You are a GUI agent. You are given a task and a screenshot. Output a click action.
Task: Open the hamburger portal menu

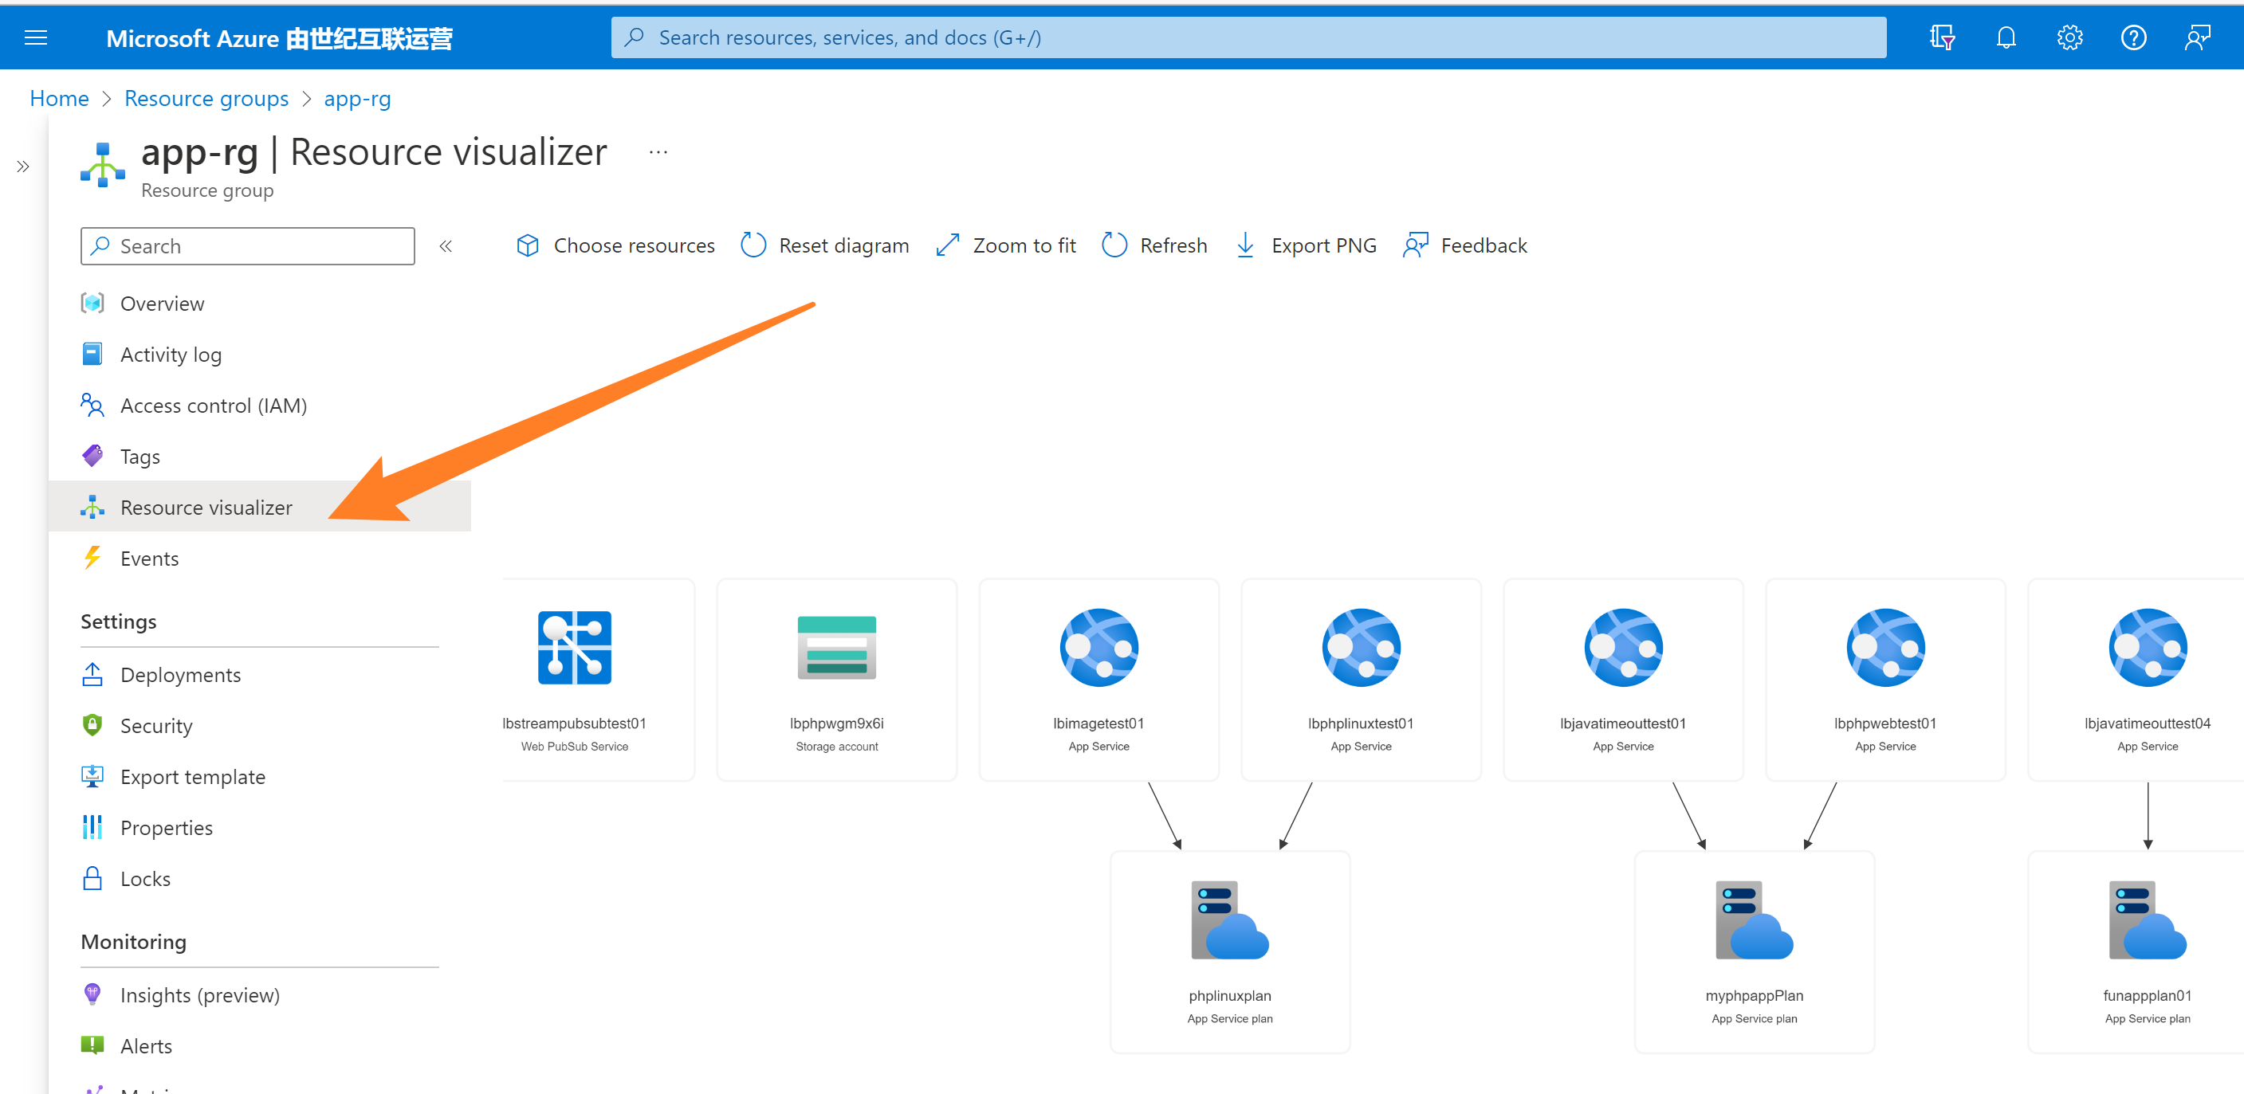36,37
